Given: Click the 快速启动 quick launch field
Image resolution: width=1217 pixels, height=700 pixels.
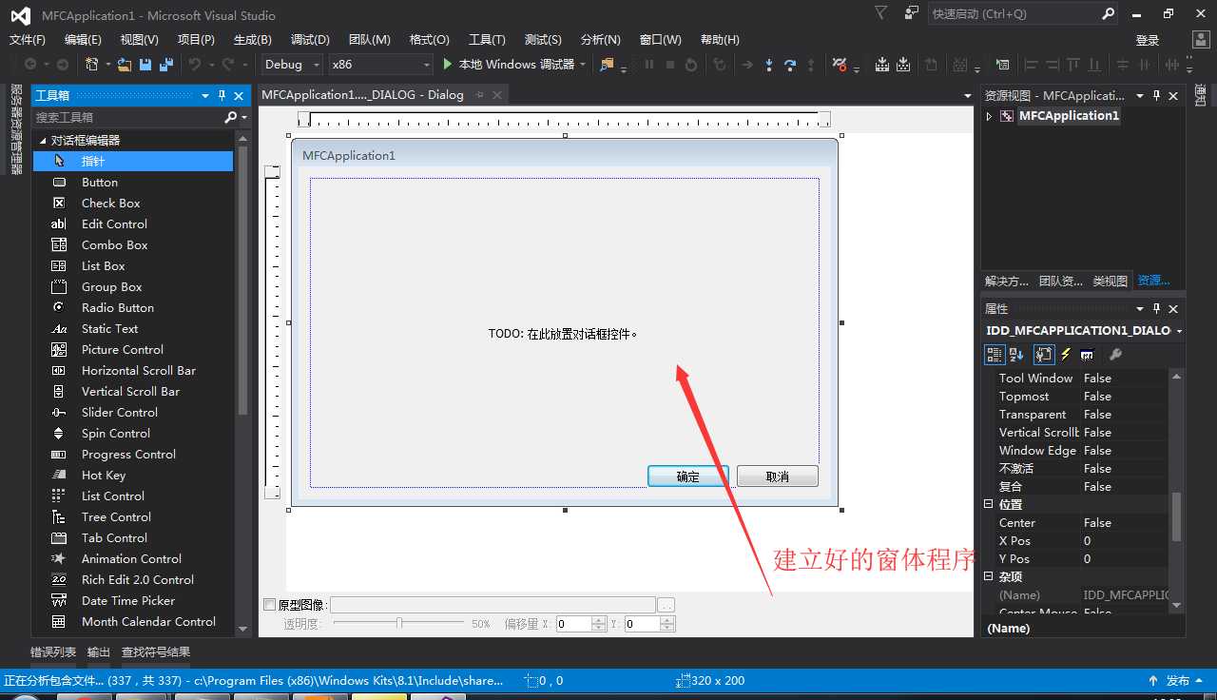Looking at the screenshot, I should 1014,14.
